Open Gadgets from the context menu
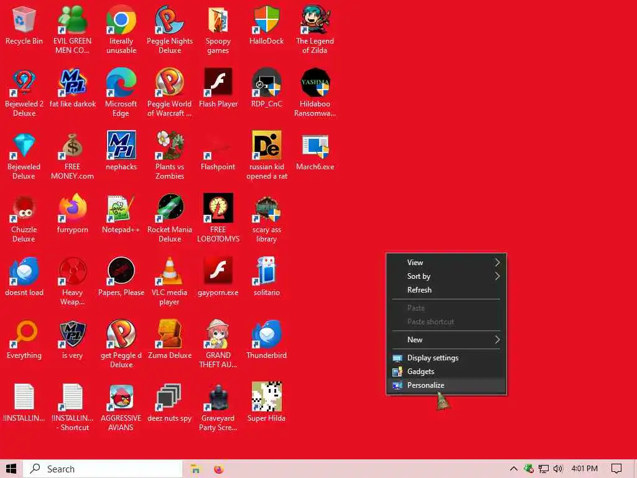The width and height of the screenshot is (637, 478). (446, 372)
